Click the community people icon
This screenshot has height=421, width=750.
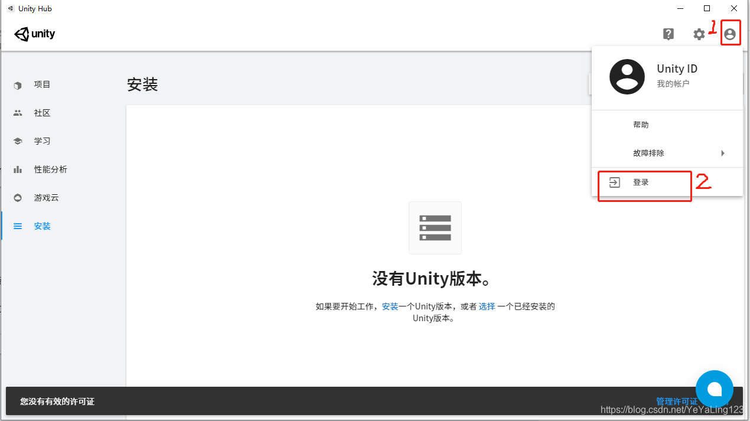point(18,113)
